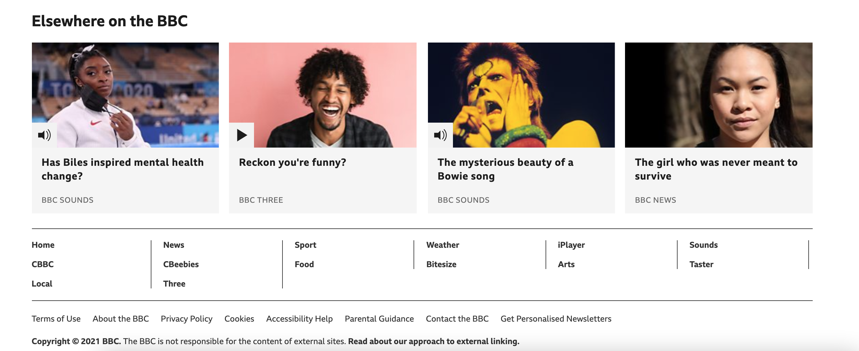Open Contact the BBC link
The image size is (859, 351).
[x=457, y=319]
